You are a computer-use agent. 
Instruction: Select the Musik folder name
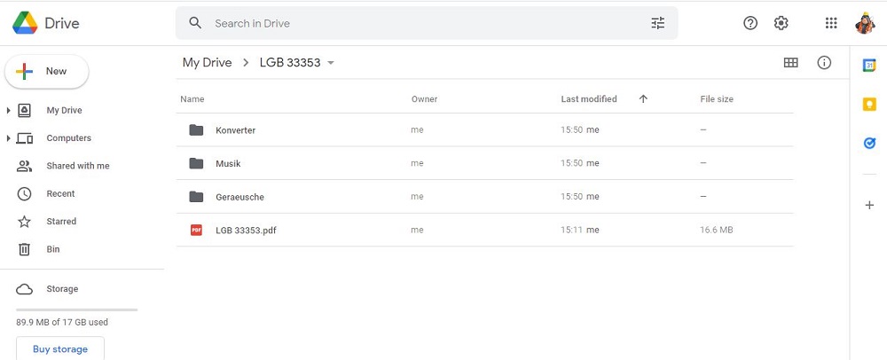pos(228,163)
